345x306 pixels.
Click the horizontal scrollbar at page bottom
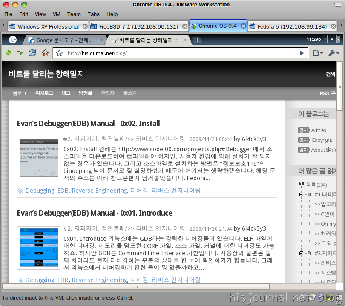click(x=136, y=286)
